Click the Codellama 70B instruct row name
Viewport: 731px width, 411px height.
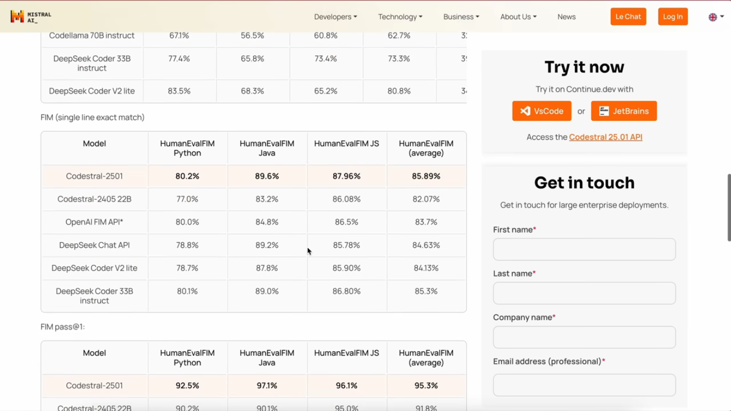coord(92,35)
